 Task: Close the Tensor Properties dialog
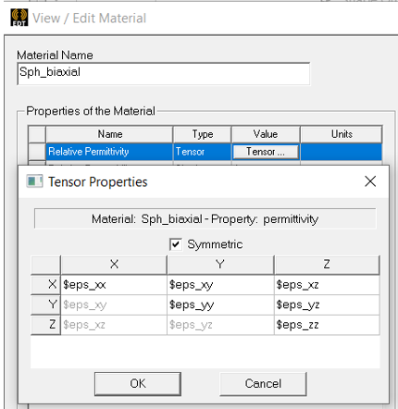tap(370, 181)
